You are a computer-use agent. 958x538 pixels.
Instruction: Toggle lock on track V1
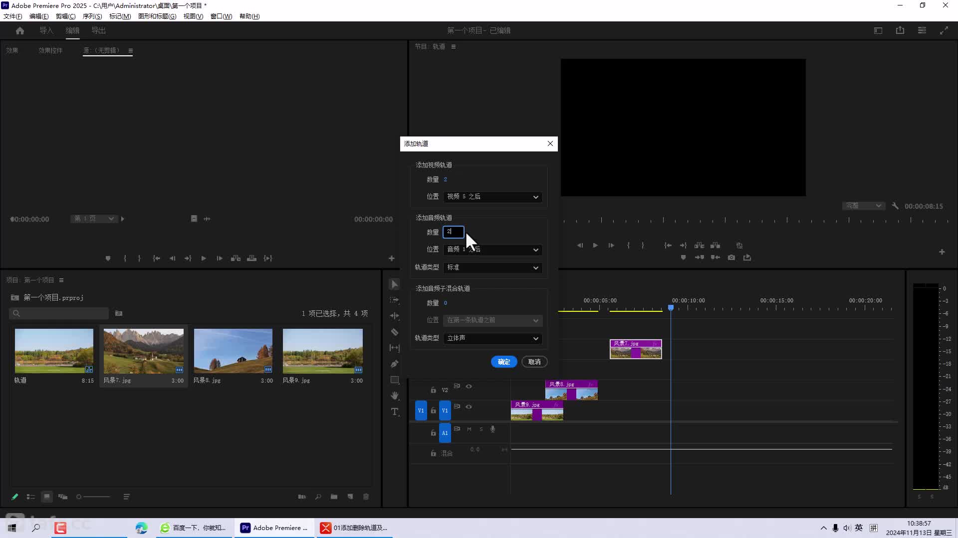[x=433, y=410]
